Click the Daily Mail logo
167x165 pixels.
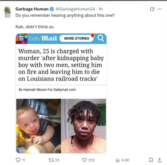[43, 39]
